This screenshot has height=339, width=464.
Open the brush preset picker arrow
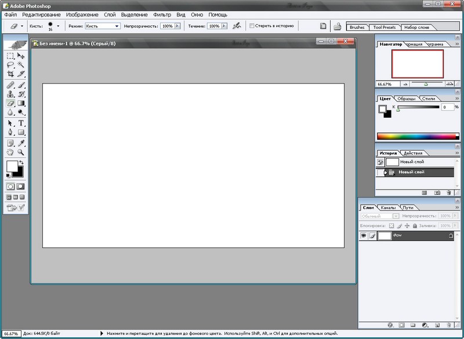click(58, 26)
